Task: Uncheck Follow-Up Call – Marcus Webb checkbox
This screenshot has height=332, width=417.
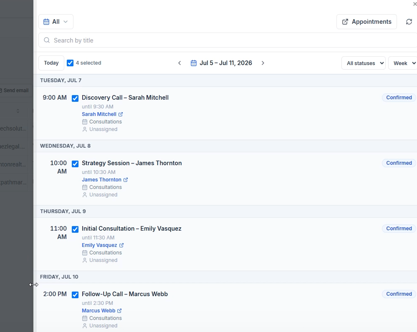Action: (75, 294)
